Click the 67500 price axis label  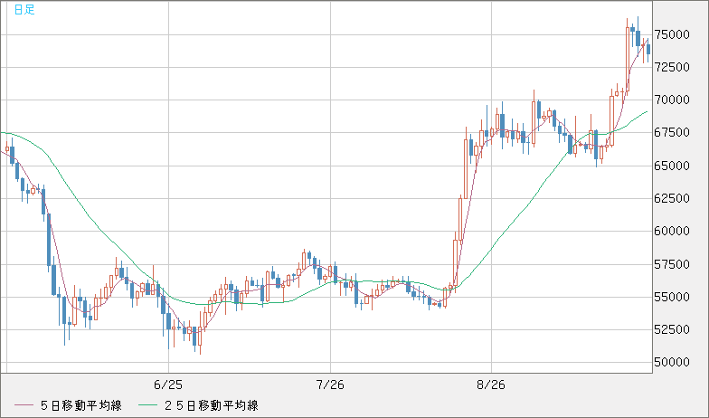[674, 133]
